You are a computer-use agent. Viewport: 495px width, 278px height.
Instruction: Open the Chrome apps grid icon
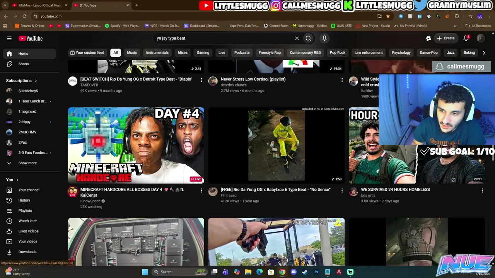pos(5,26)
